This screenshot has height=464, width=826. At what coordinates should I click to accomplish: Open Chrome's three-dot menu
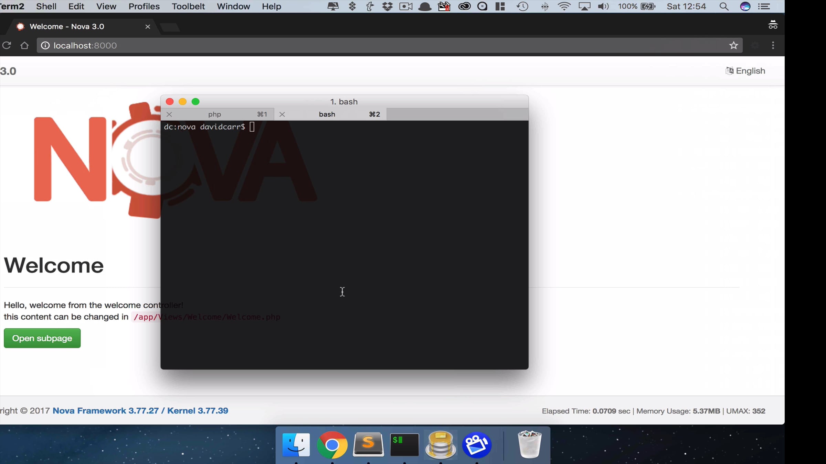point(773,45)
